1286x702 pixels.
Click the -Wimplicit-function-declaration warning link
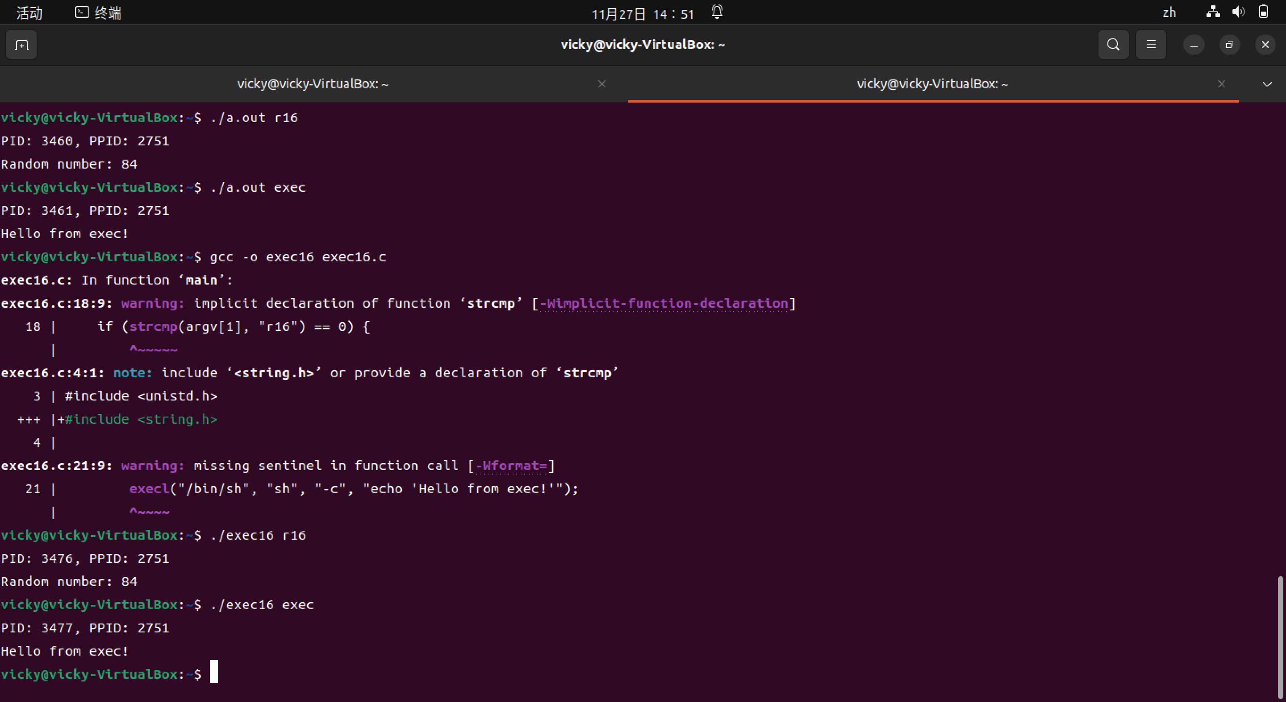(664, 303)
